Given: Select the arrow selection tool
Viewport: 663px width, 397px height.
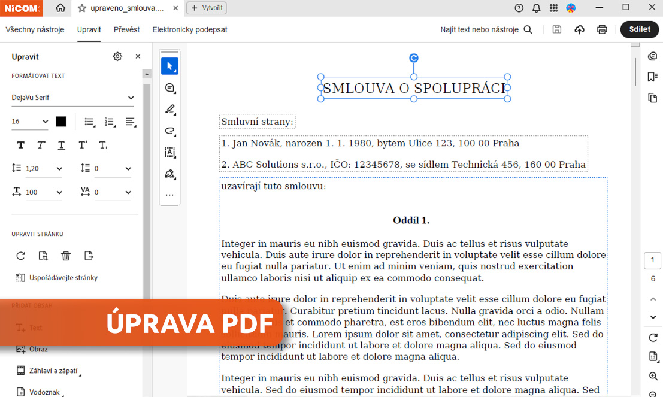Looking at the screenshot, I should 169,66.
